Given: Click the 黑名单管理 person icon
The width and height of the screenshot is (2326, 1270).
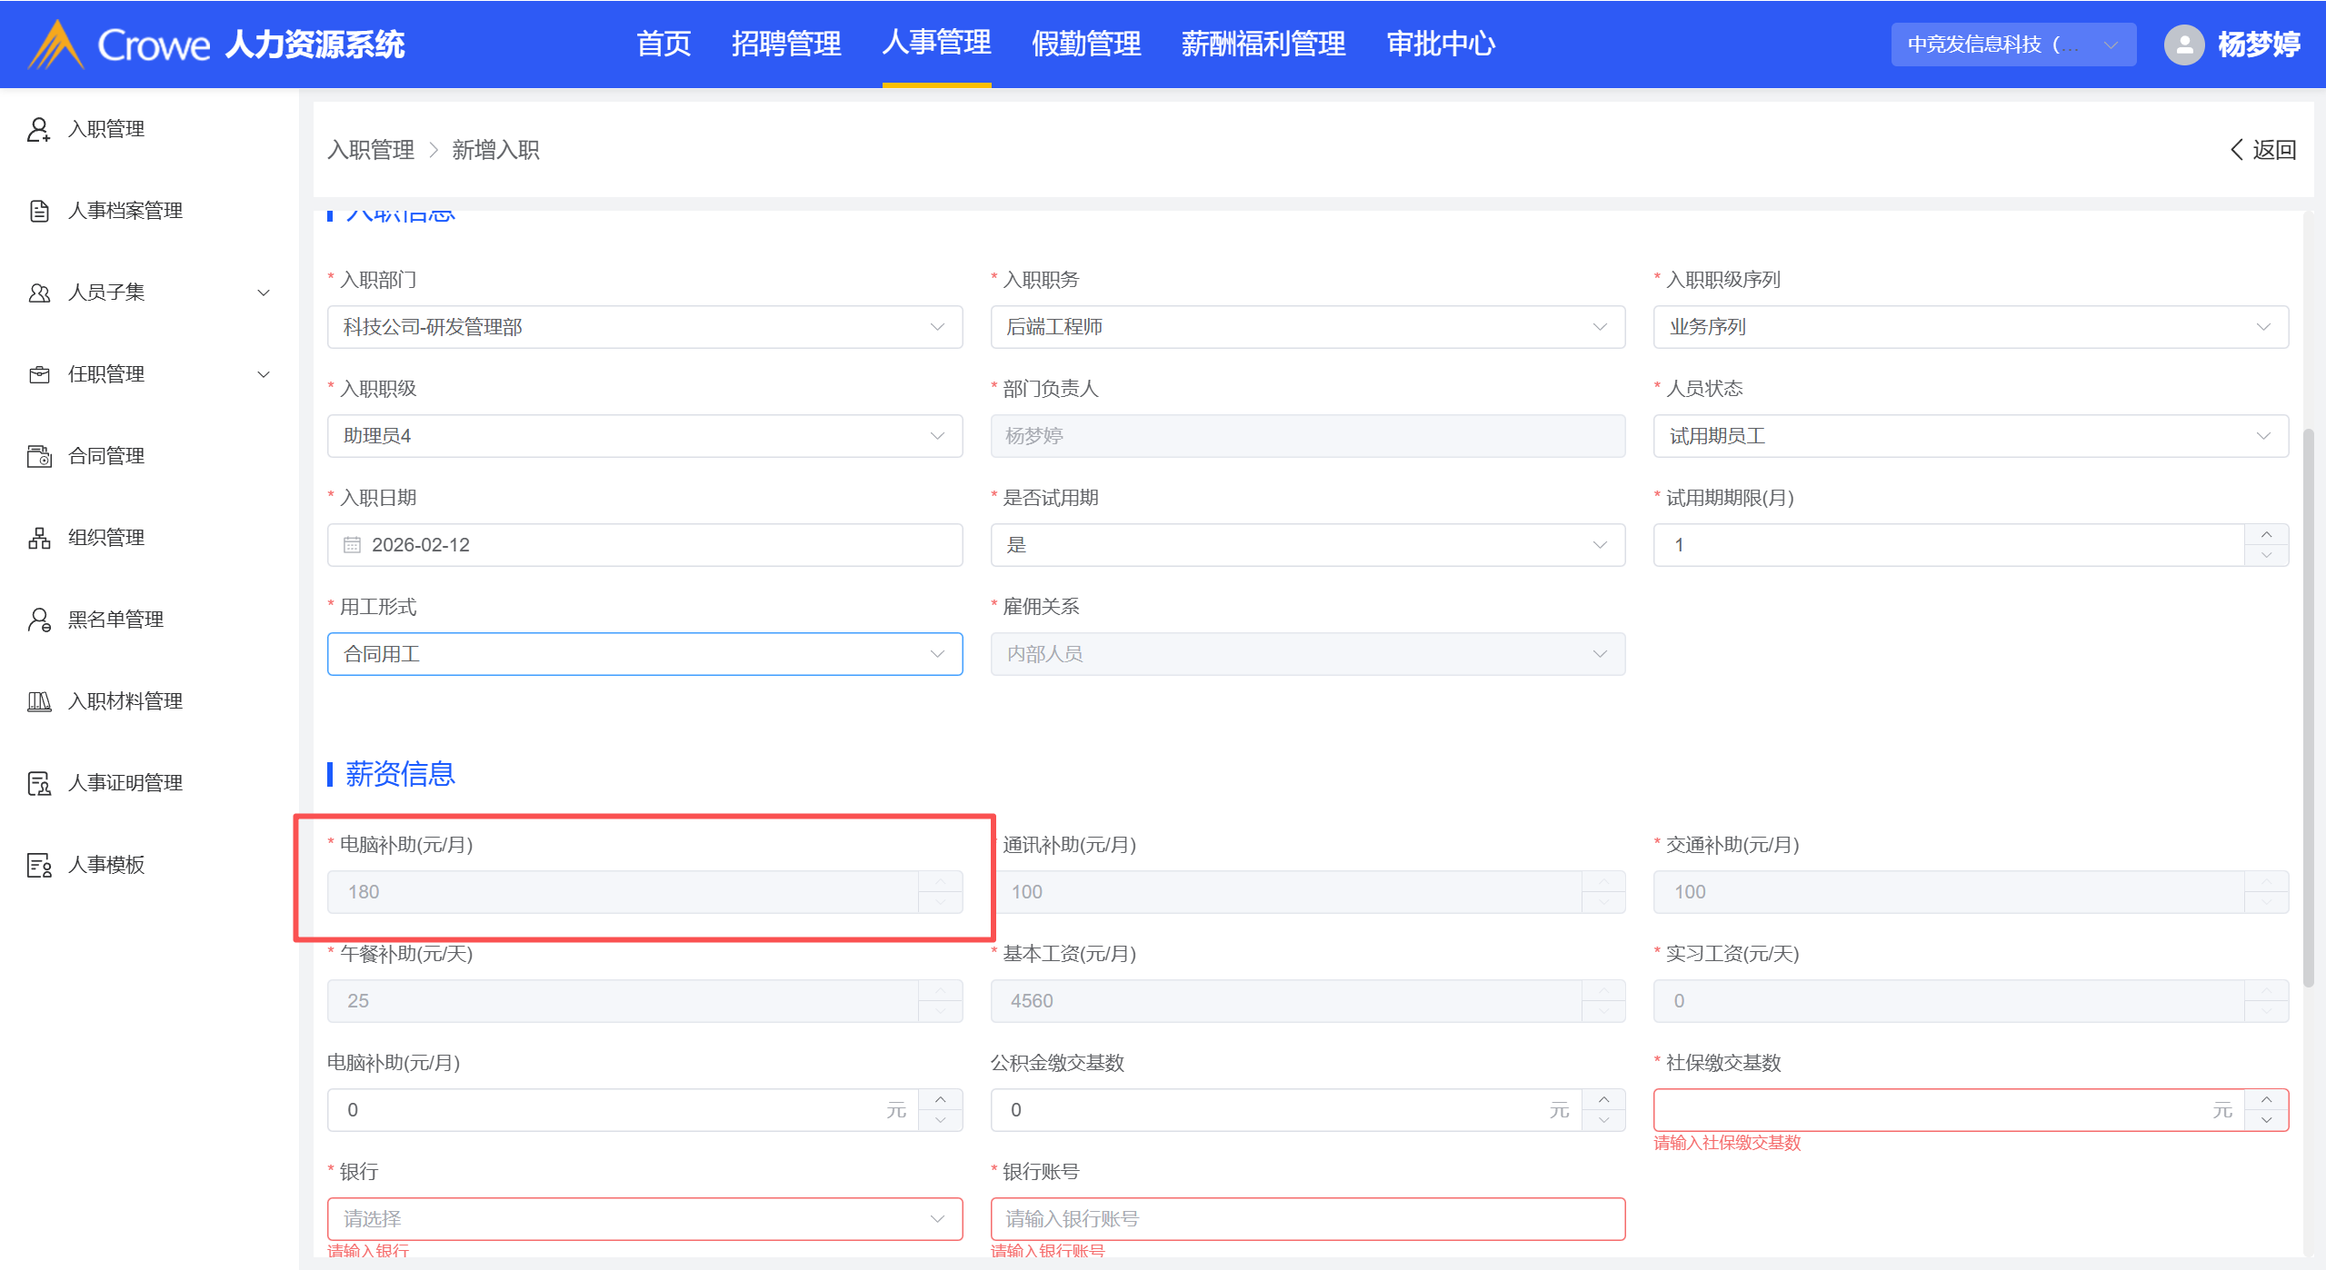Looking at the screenshot, I should point(38,620).
